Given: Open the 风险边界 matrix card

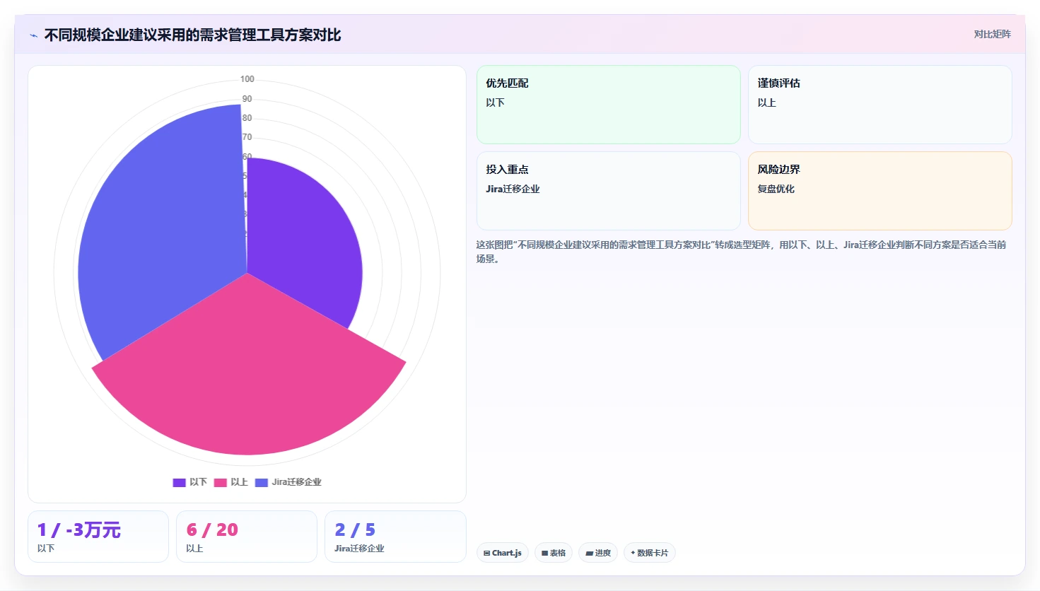Looking at the screenshot, I should coord(880,191).
